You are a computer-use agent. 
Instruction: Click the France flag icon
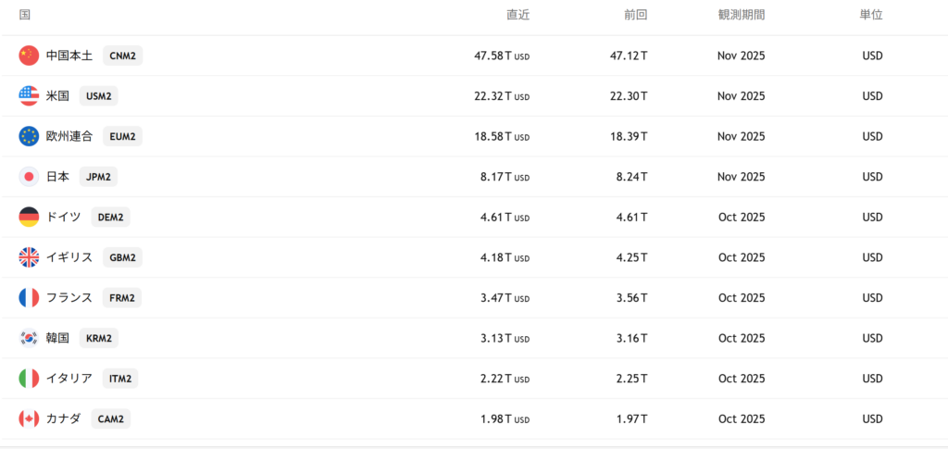[29, 297]
